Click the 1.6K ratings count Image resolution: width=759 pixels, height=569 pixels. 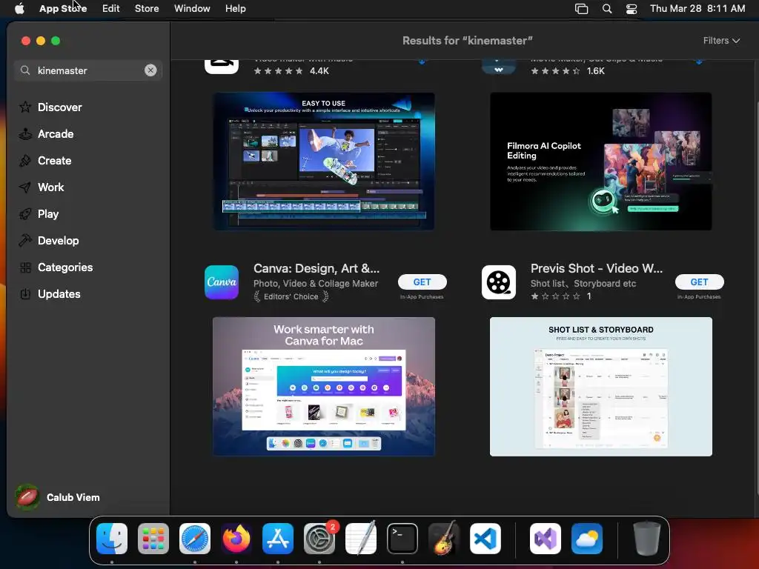tap(596, 70)
